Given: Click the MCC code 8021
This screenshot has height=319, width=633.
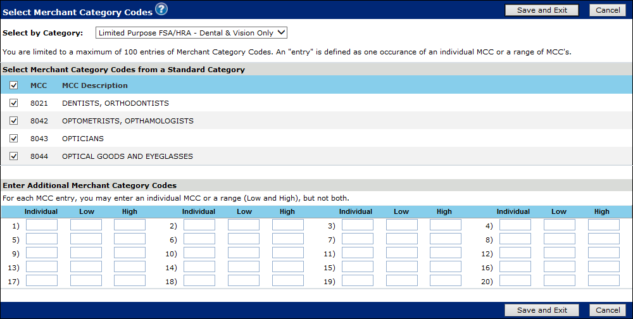Looking at the screenshot, I should pos(39,103).
